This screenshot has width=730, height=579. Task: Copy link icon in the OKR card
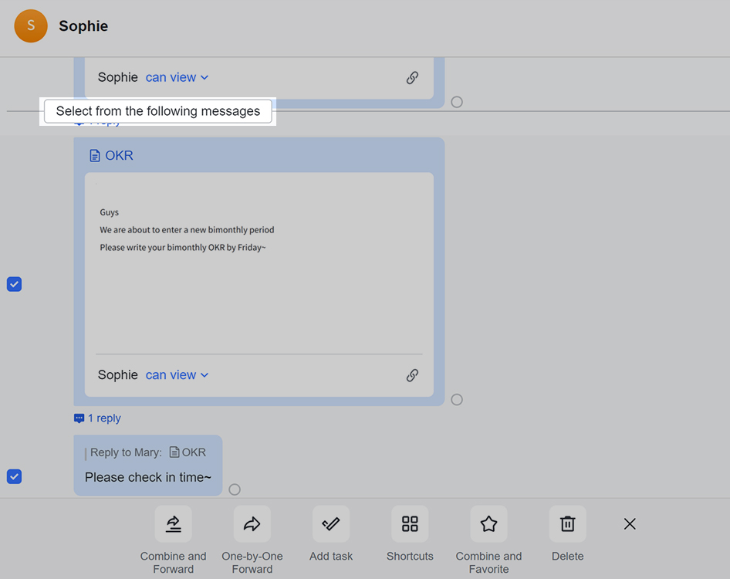coord(412,375)
